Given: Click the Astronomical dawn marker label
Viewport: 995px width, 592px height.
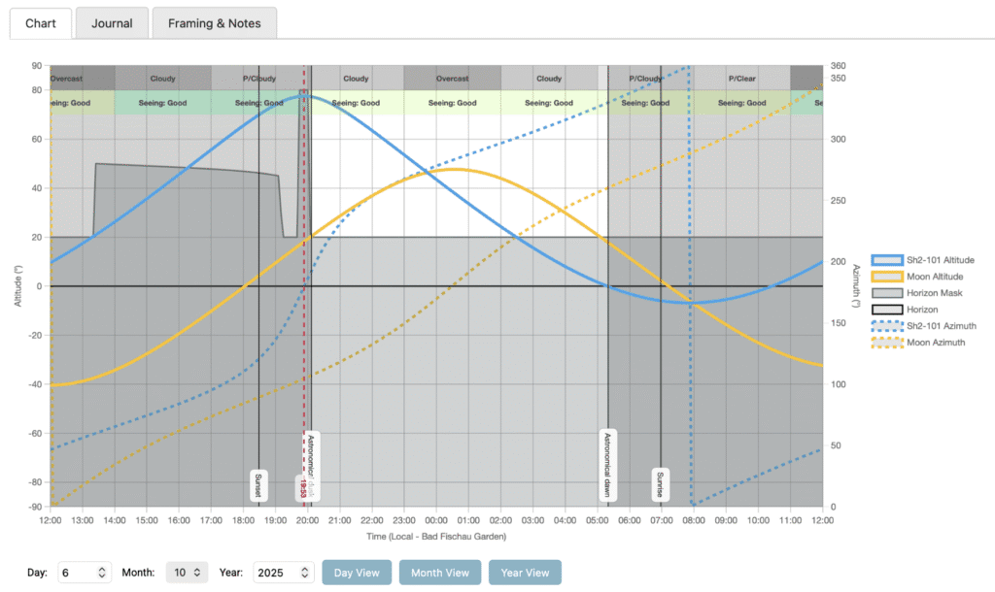Looking at the screenshot, I should tap(607, 464).
